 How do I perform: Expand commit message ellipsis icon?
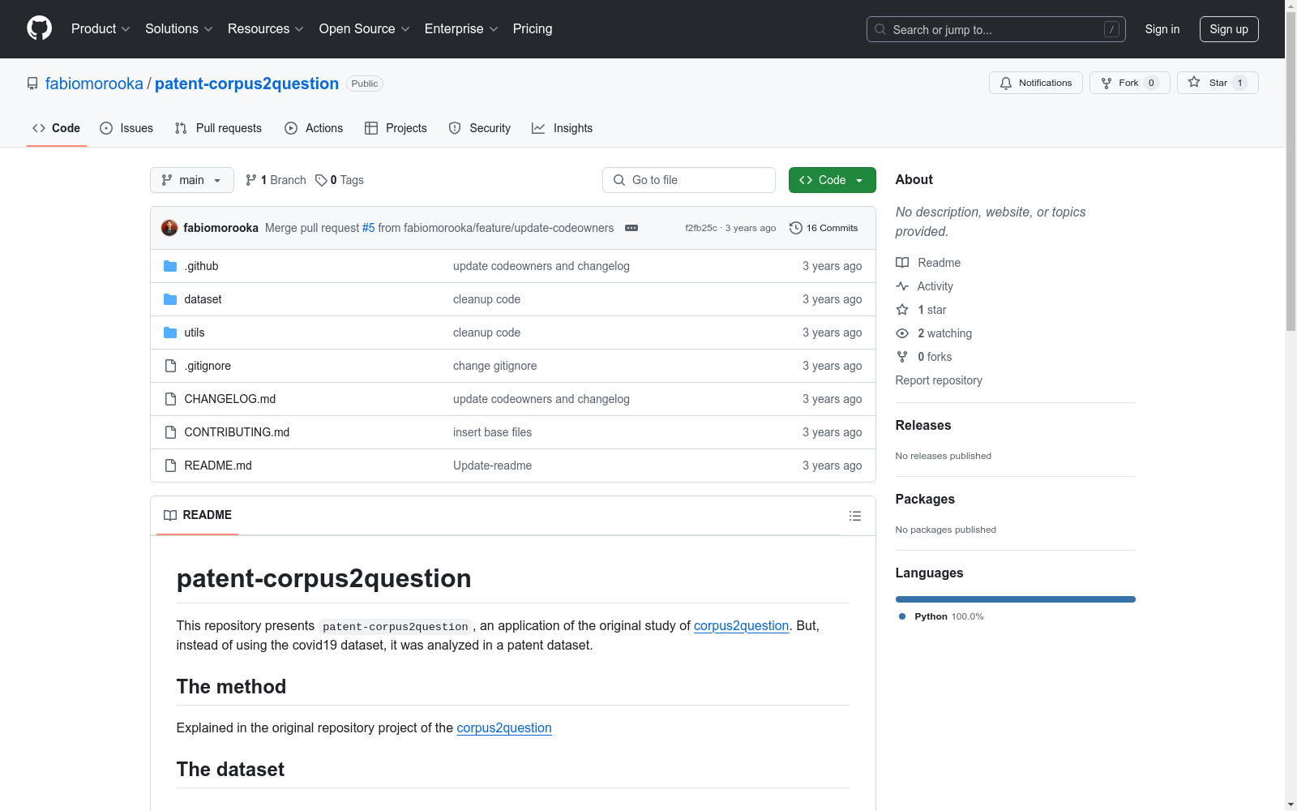[x=631, y=228]
